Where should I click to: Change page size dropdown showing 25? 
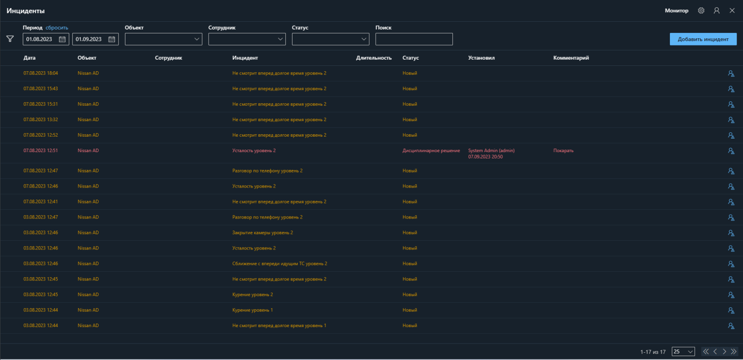tap(683, 351)
